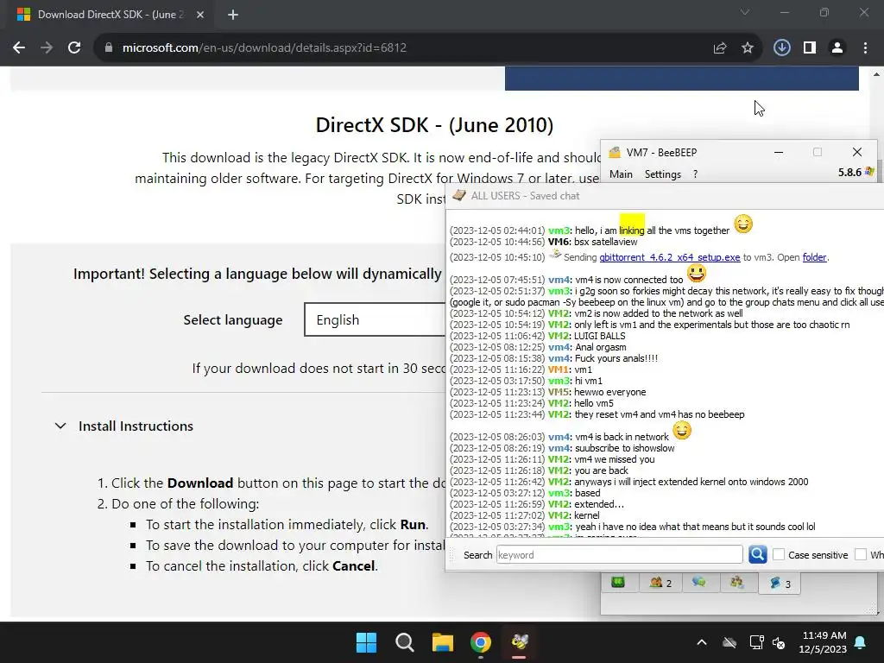Viewport: 884px width, 663px height.
Task: Open the Select language dropdown showing English
Action: (375, 319)
